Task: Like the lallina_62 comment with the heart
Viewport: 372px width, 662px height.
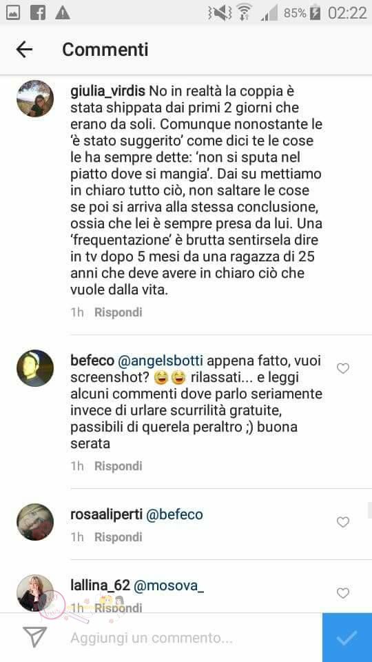Action: (x=343, y=593)
